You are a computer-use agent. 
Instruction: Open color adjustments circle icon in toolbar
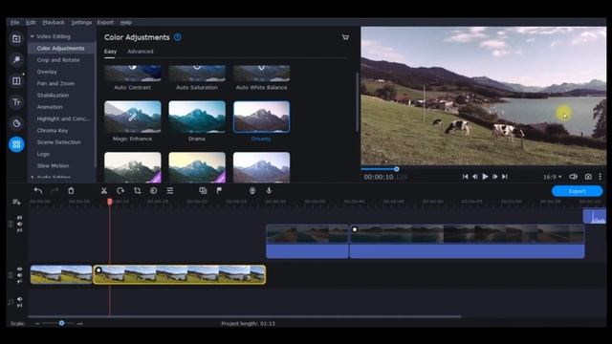tap(153, 191)
